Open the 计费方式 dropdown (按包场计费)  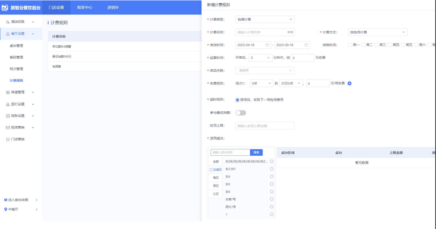click(378, 32)
